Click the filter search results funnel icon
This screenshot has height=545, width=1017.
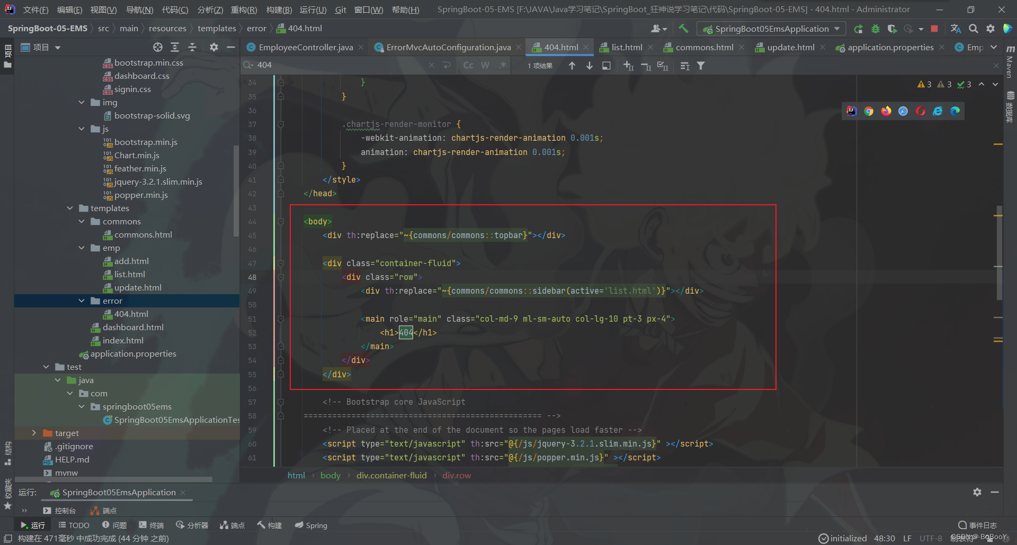(701, 66)
